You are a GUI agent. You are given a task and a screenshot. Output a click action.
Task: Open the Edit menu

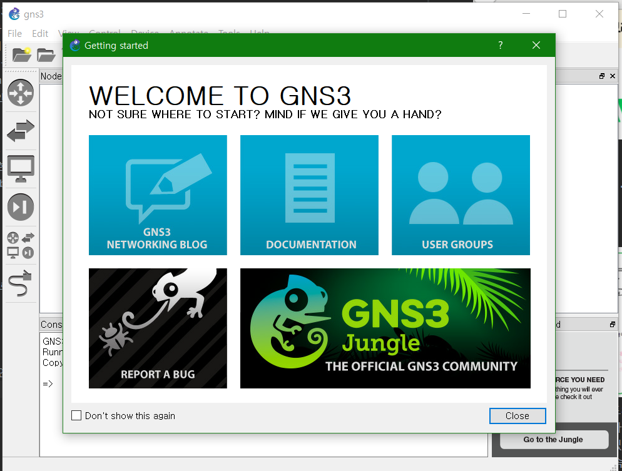pyautogui.click(x=40, y=34)
